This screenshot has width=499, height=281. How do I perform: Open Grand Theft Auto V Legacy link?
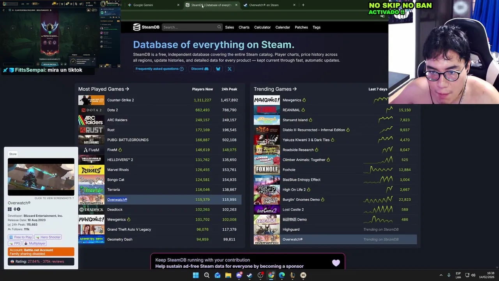tap(129, 229)
